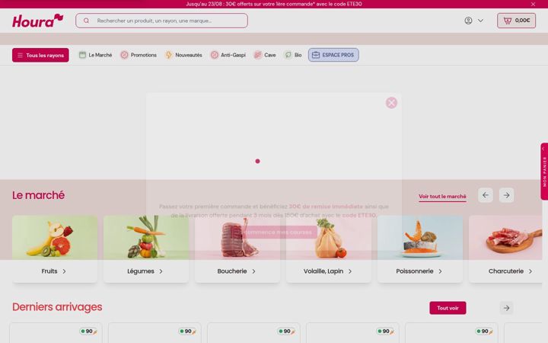
Task: Click the Boucherie chevron arrow
Action: click(x=253, y=271)
